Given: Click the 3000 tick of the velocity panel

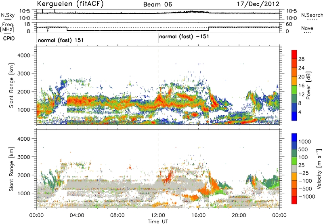Looking at the screenshot, I should 23,157.
